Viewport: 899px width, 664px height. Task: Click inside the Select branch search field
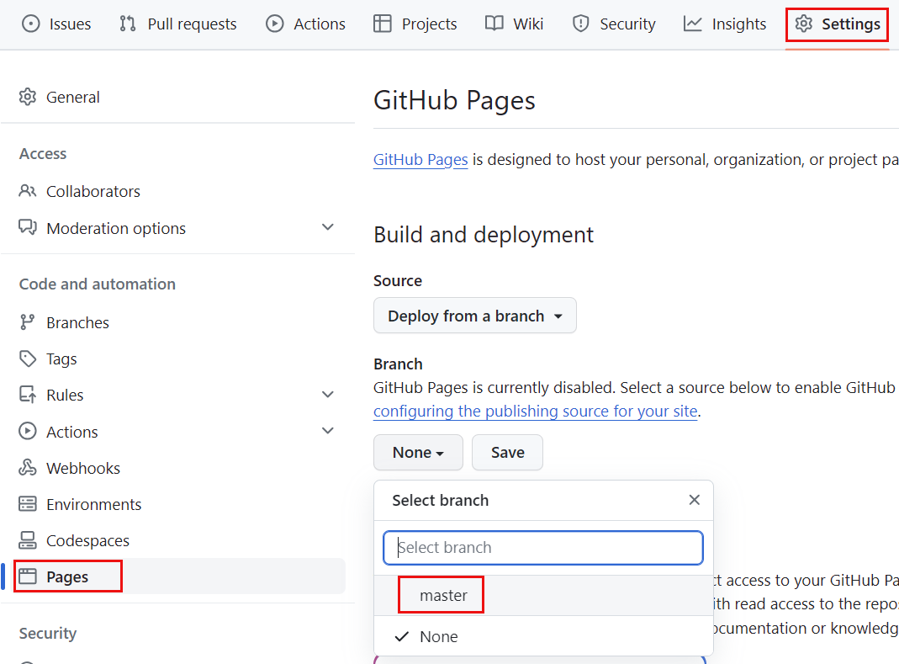point(542,547)
